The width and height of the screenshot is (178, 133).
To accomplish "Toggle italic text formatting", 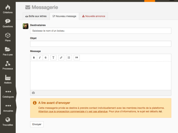I will point(40,58).
